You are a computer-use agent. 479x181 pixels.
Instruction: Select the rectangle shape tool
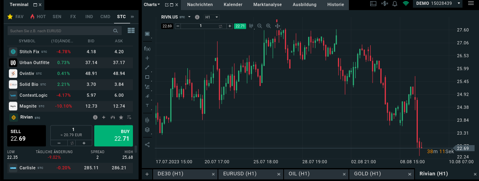coord(147,77)
